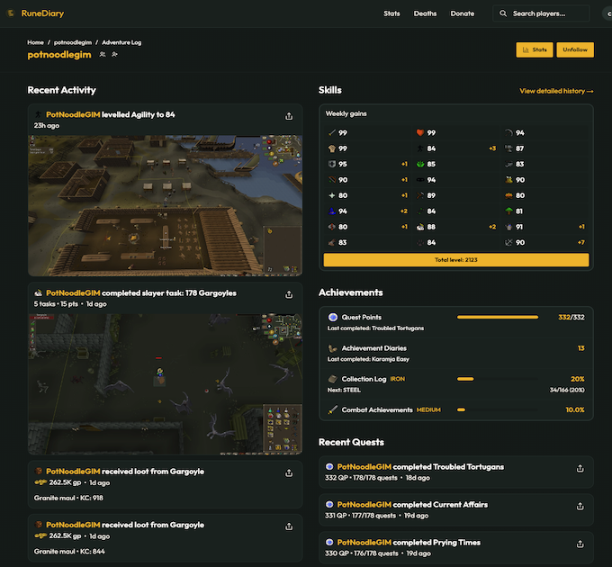
Task: Share the Agility level 84 activity
Action: (289, 116)
